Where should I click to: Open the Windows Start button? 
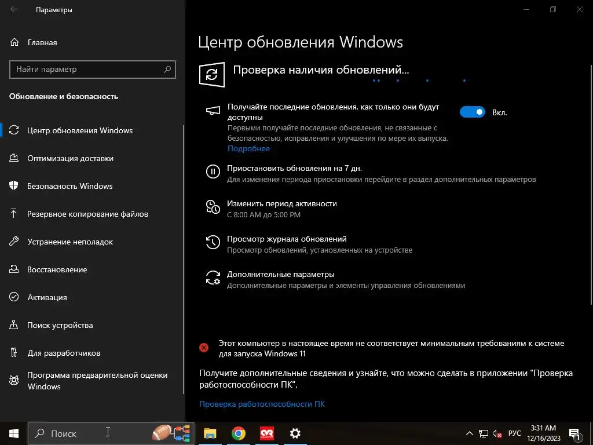click(x=14, y=433)
